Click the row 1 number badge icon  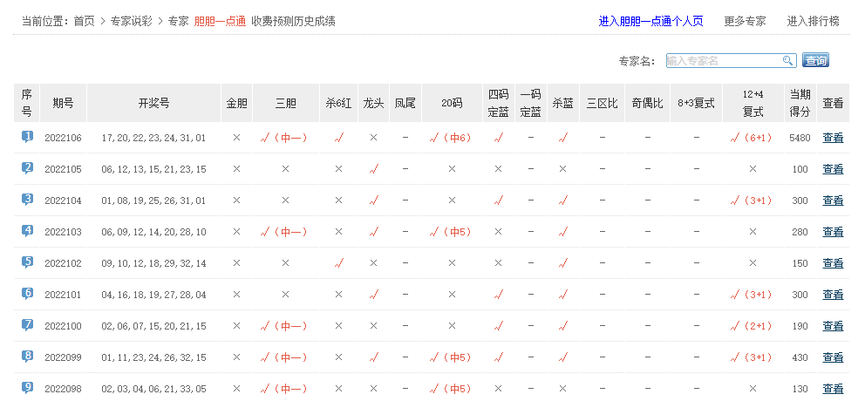[x=27, y=137]
